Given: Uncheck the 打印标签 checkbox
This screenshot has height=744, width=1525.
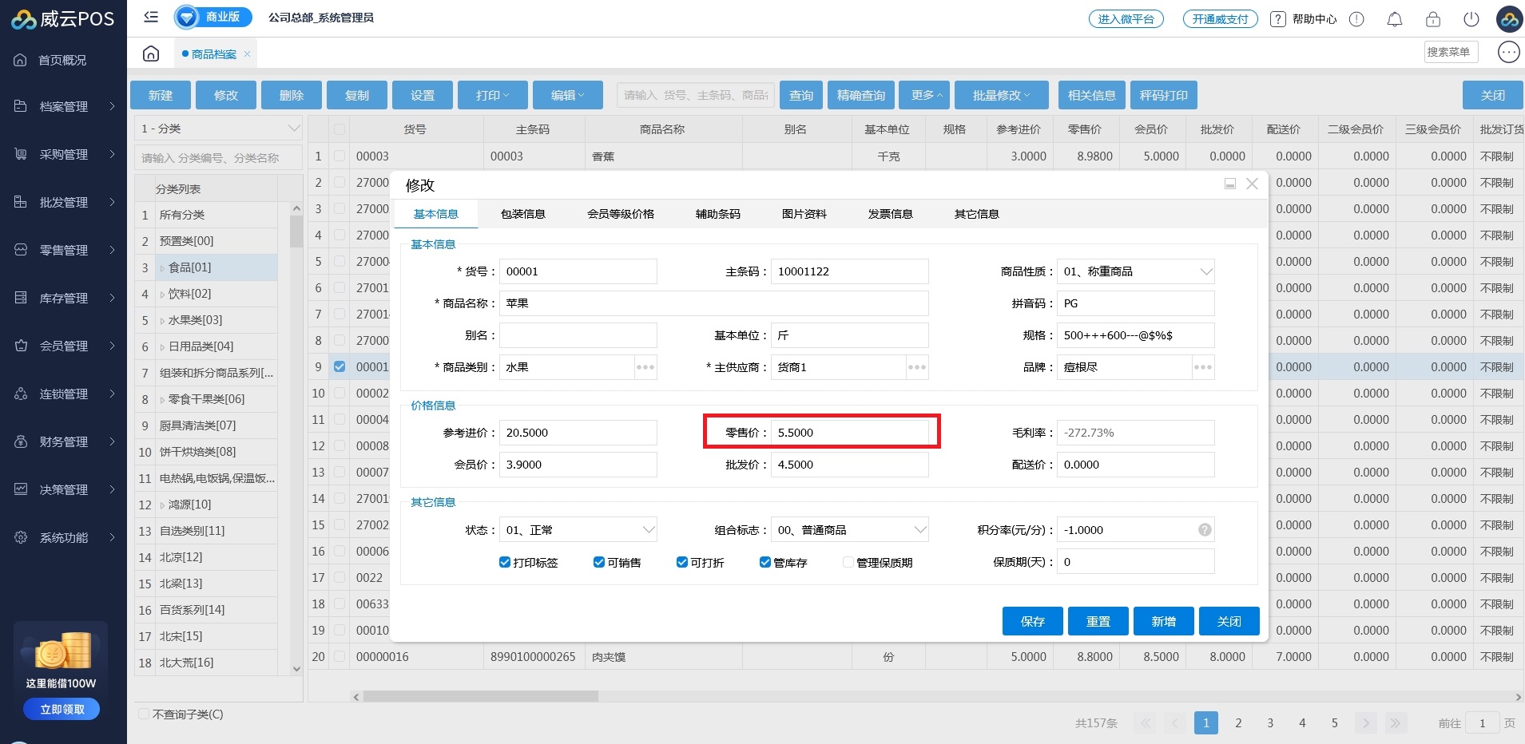Looking at the screenshot, I should click(505, 563).
